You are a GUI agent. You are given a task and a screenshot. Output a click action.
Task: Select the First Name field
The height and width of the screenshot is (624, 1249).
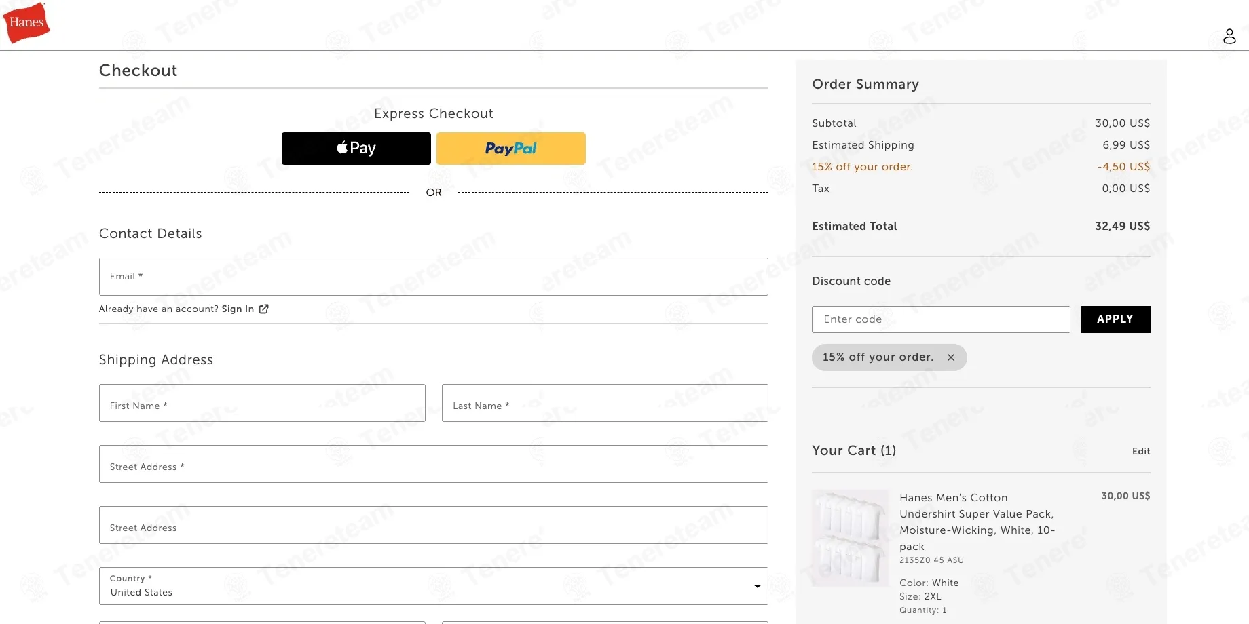262,403
